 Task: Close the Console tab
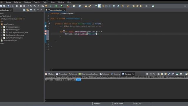pyautogui.click(x=133, y=74)
